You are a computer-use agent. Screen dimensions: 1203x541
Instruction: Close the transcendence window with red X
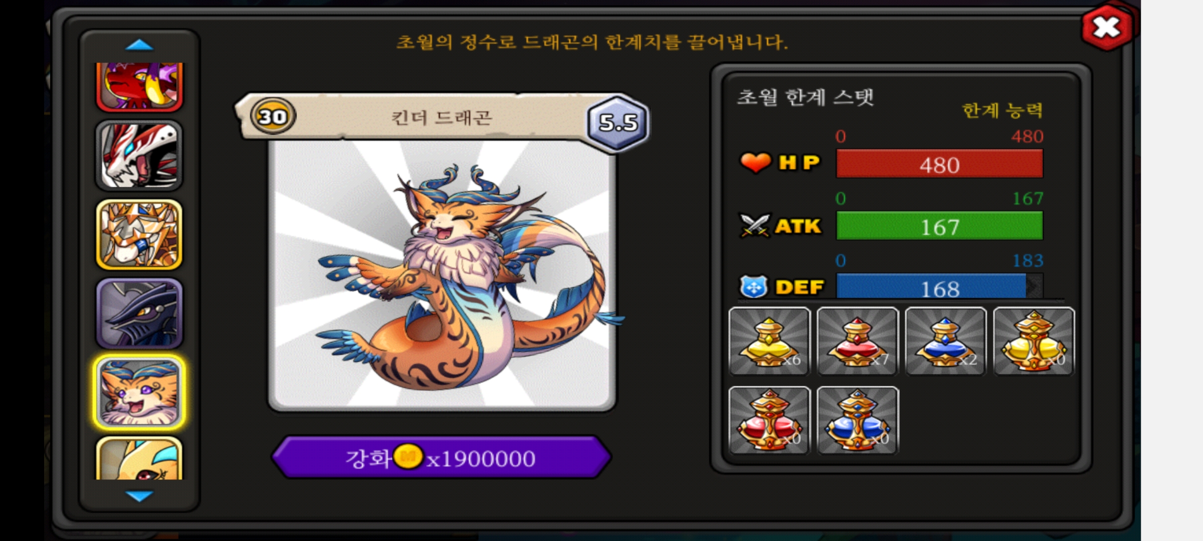coord(1107,27)
